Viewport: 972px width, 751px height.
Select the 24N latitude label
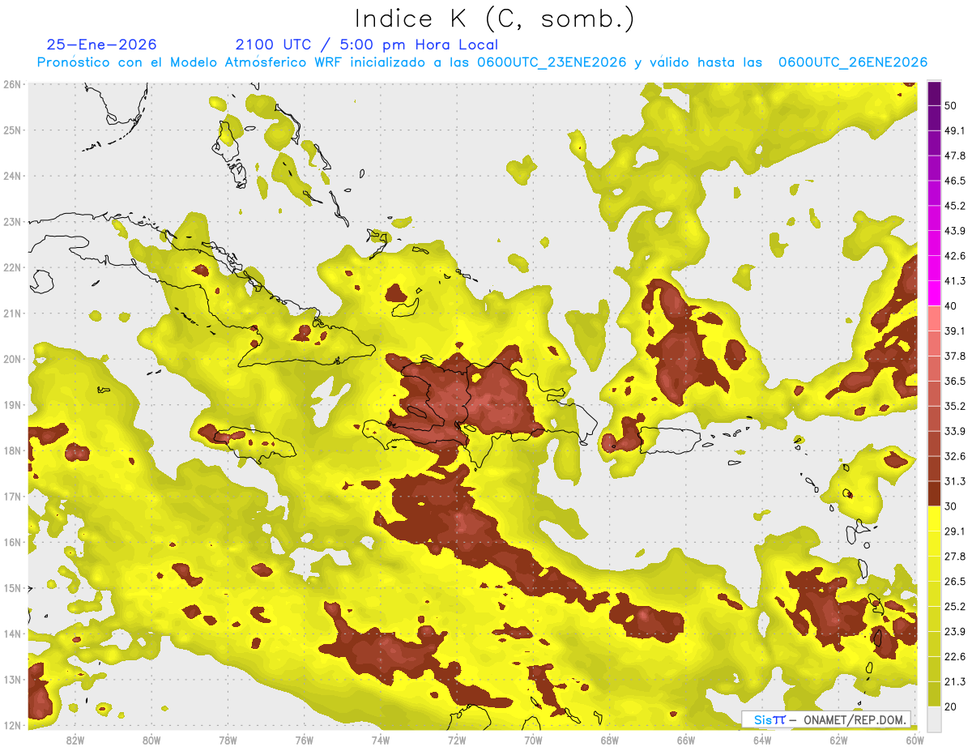tap(12, 176)
